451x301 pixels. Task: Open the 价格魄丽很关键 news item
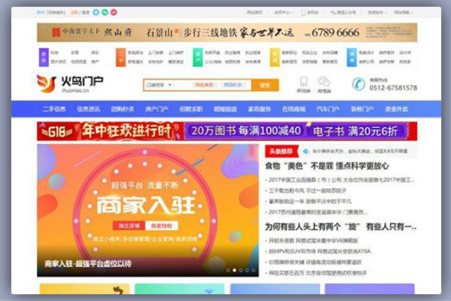tap(315, 262)
